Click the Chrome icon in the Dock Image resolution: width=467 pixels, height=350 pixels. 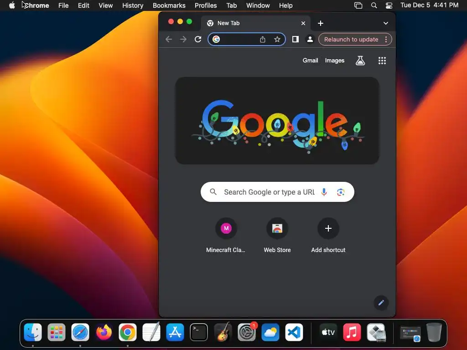pos(128,332)
